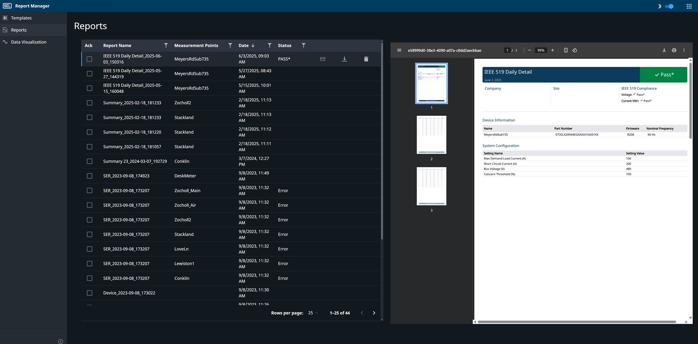Open the app launcher grid
This screenshot has height=344, width=698.
pyautogui.click(x=689, y=6)
